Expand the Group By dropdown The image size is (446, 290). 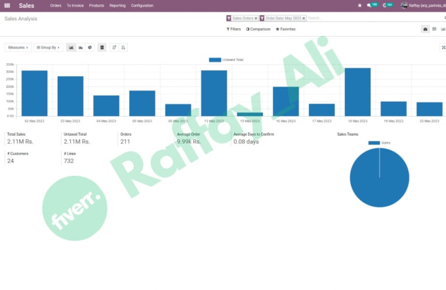(x=49, y=47)
